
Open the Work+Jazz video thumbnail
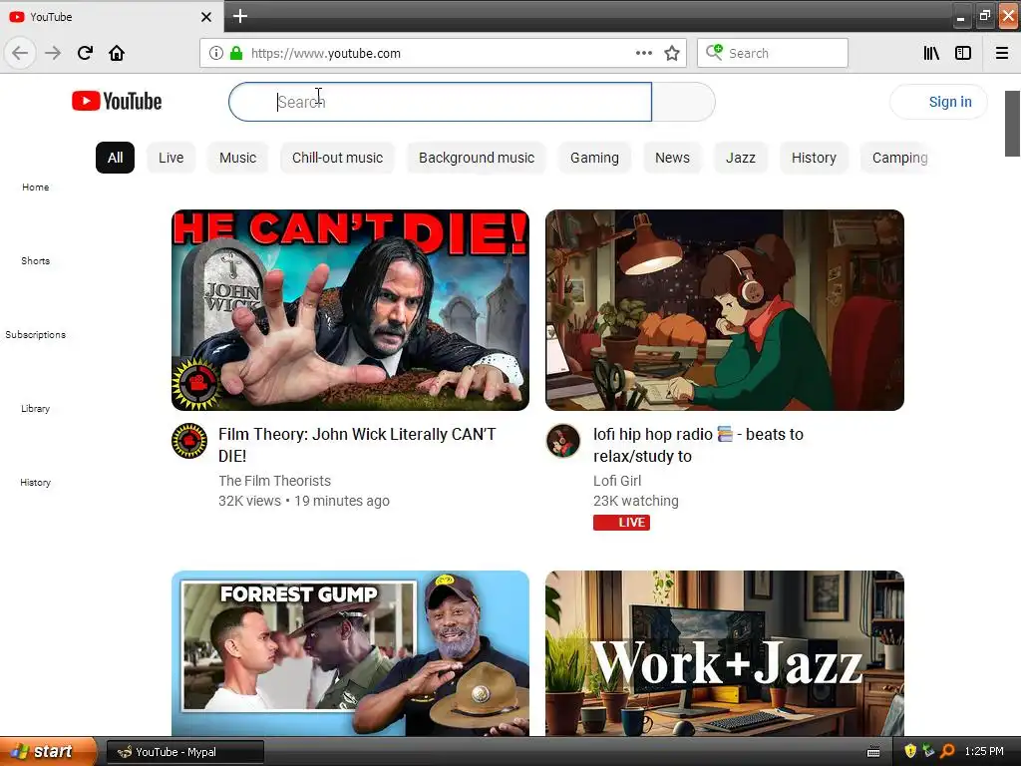725,653
